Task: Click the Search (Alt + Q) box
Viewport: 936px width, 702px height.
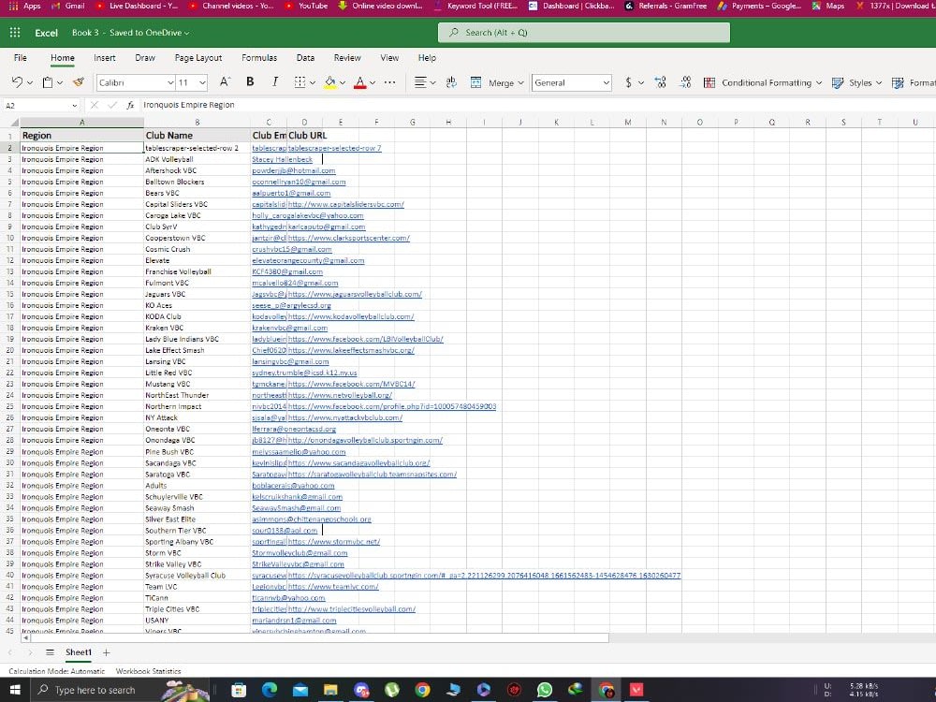Action: point(584,33)
